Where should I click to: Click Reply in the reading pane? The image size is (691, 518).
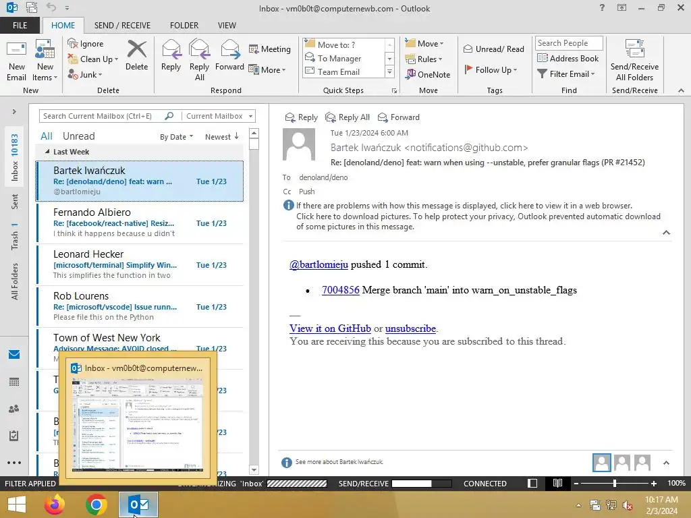(x=301, y=117)
